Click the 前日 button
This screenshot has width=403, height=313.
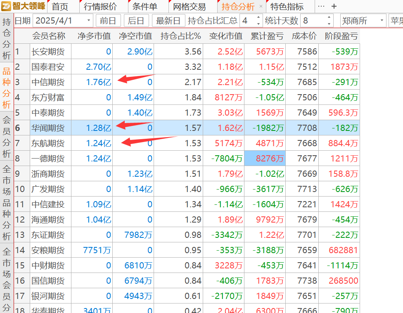[108, 21]
